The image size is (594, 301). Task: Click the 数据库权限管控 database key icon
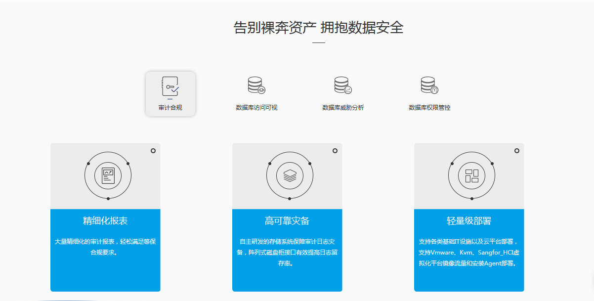pyautogui.click(x=429, y=86)
